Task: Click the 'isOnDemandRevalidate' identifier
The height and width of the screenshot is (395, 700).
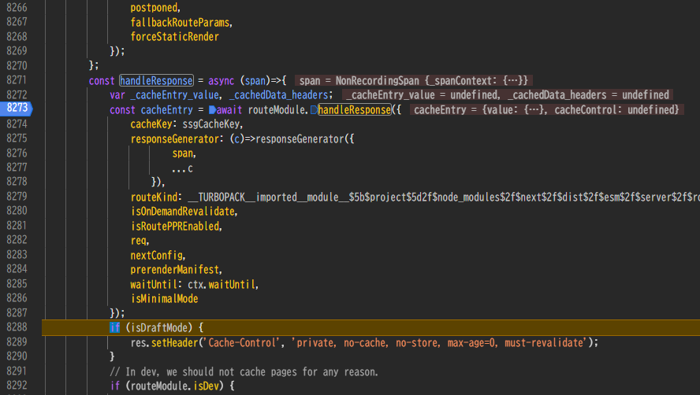Action: [x=182, y=212]
